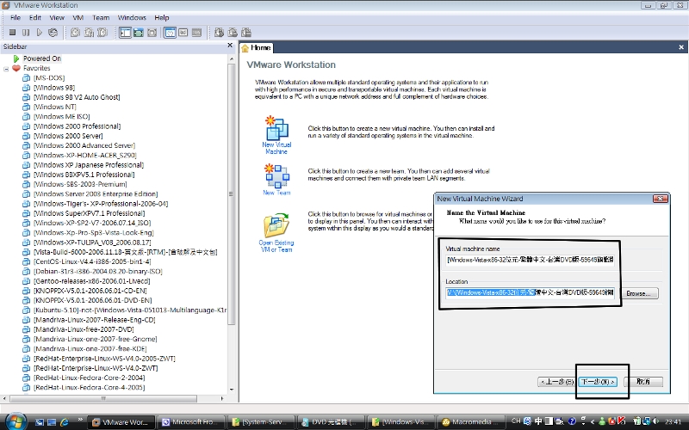Viewport: 689px width, 430px height.
Task: Toggle the Sidebar display toolbar icon
Action: pos(125,33)
